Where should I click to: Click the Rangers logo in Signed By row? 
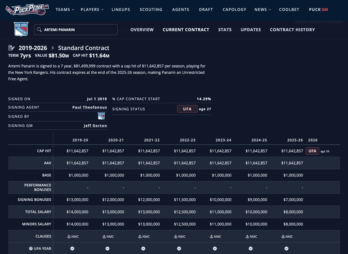tap(101, 116)
